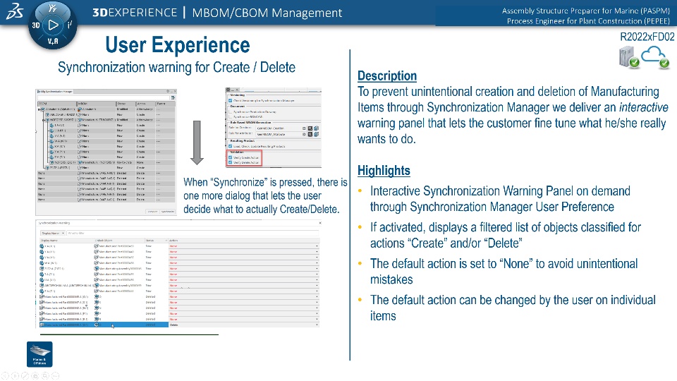
Task: Open Action dropdown for JUNCTION assembly row
Action: click(x=317, y=286)
